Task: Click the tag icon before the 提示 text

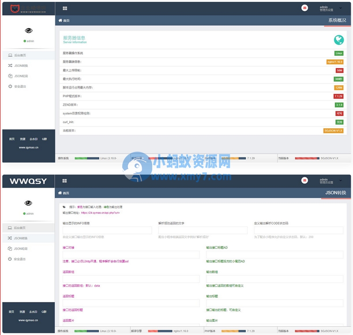Action: click(x=64, y=207)
